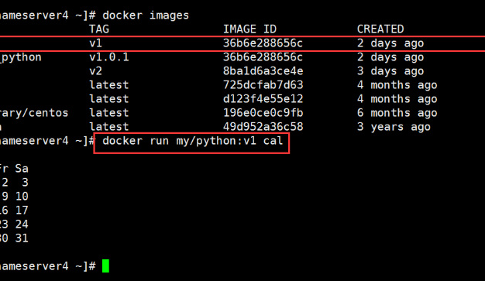The height and width of the screenshot is (281, 485).
Task: Select image ID 196e0ce0c9fb
Action: 263,113
